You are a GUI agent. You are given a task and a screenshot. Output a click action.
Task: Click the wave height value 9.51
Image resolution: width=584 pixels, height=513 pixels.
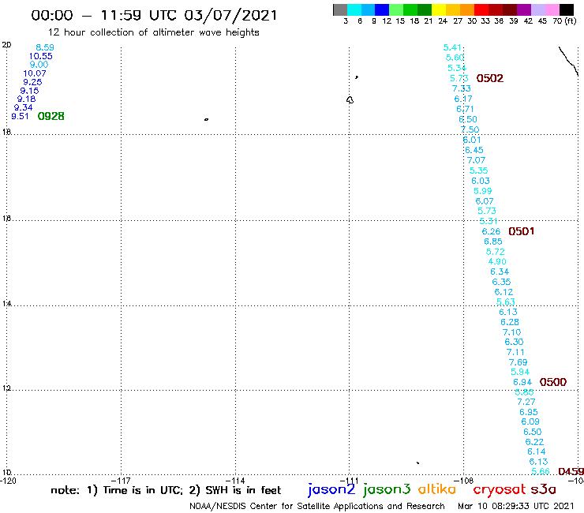[20, 116]
